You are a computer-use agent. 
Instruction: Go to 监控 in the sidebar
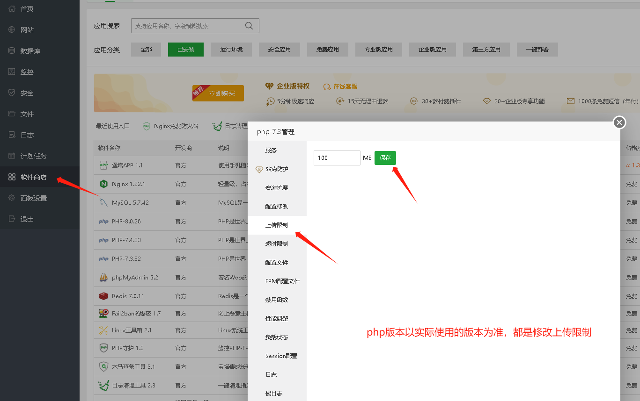(x=27, y=72)
